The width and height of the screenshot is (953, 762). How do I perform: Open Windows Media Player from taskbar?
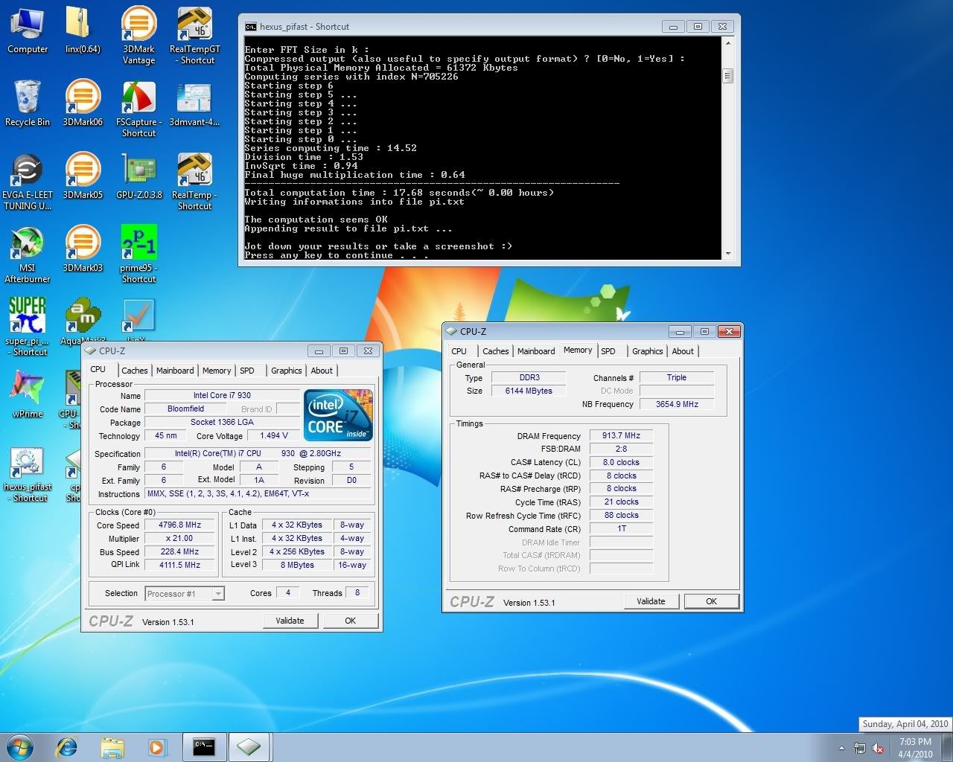(x=156, y=747)
